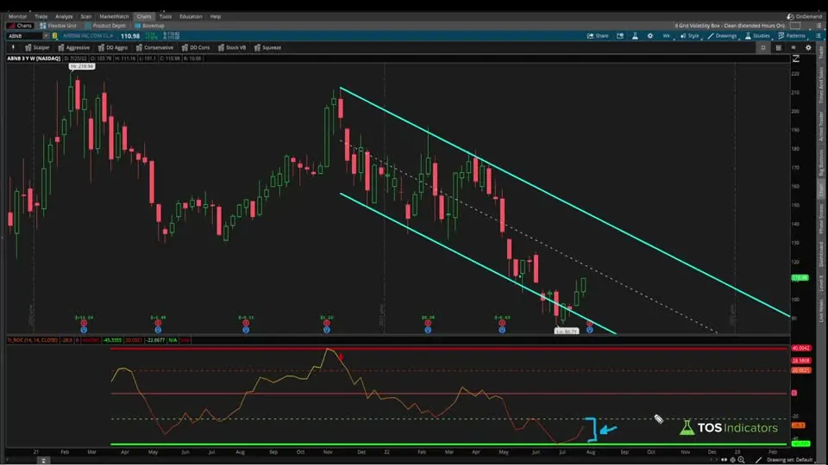
Task: Open the toolbar customization gear icon
Action: click(808, 47)
